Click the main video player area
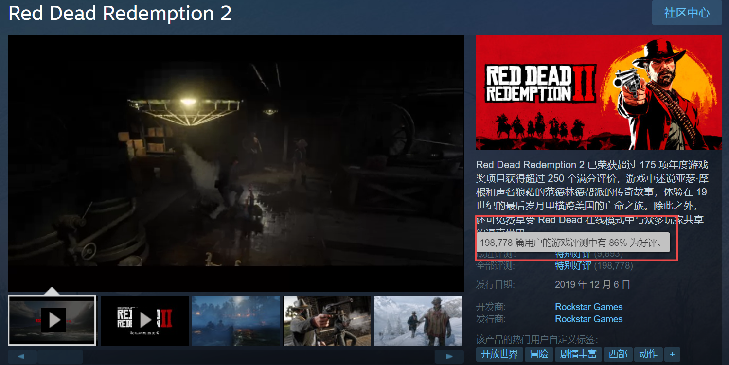This screenshot has width=729, height=365. (x=236, y=163)
